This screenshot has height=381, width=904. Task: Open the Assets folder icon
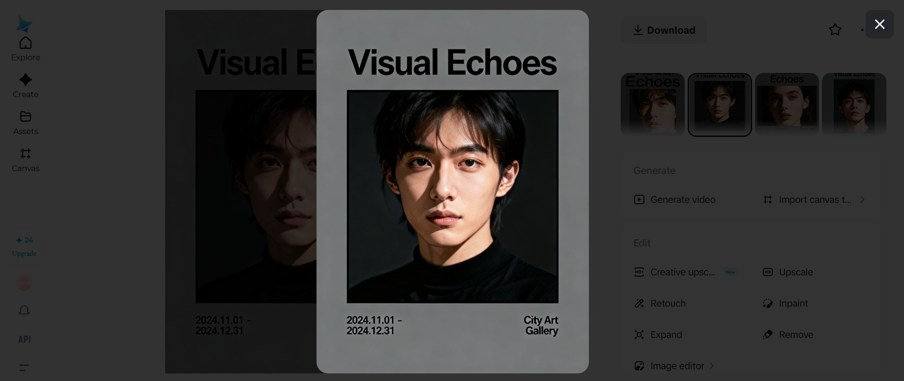[26, 117]
